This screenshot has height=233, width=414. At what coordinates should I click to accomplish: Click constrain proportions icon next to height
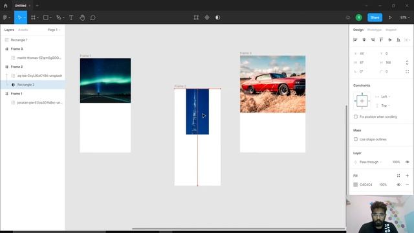407,63
